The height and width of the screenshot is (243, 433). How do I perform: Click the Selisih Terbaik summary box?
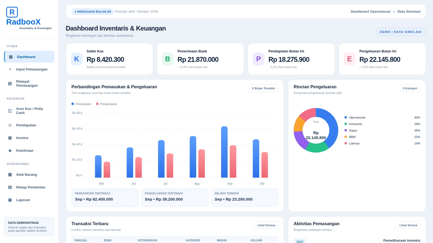[245, 198]
